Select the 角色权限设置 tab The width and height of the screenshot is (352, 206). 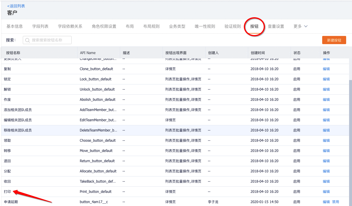104,26
